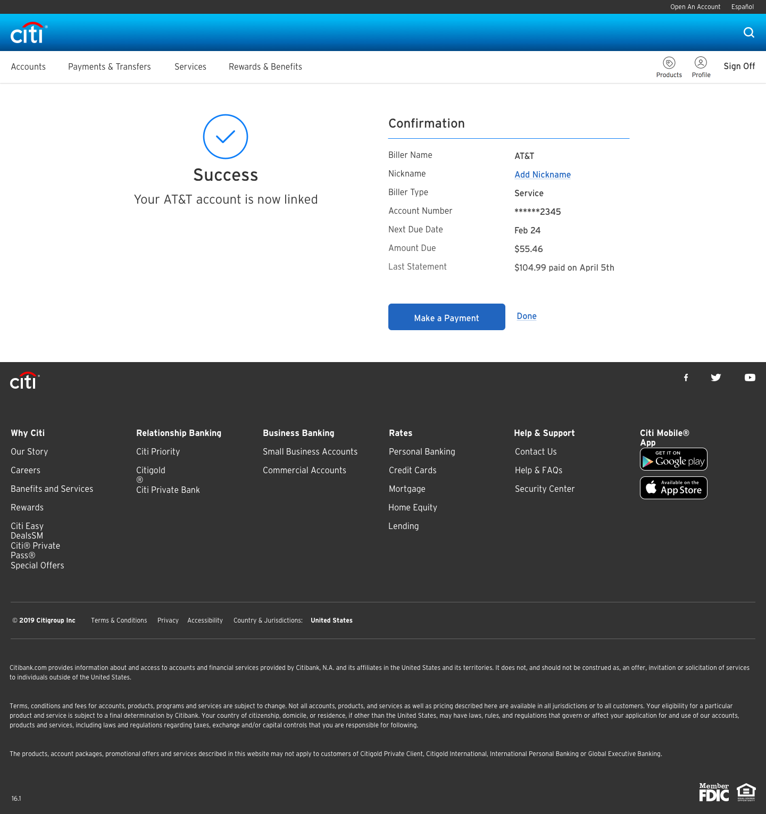Open the Services menu
766x814 pixels.
(190, 66)
